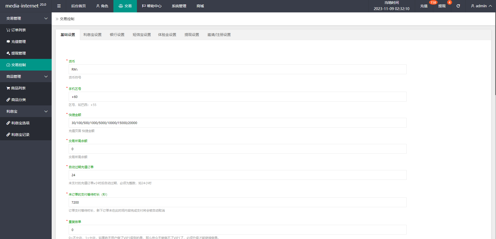Click the 充值管理 sidebar icon
The width and height of the screenshot is (496, 239).
click(8, 42)
